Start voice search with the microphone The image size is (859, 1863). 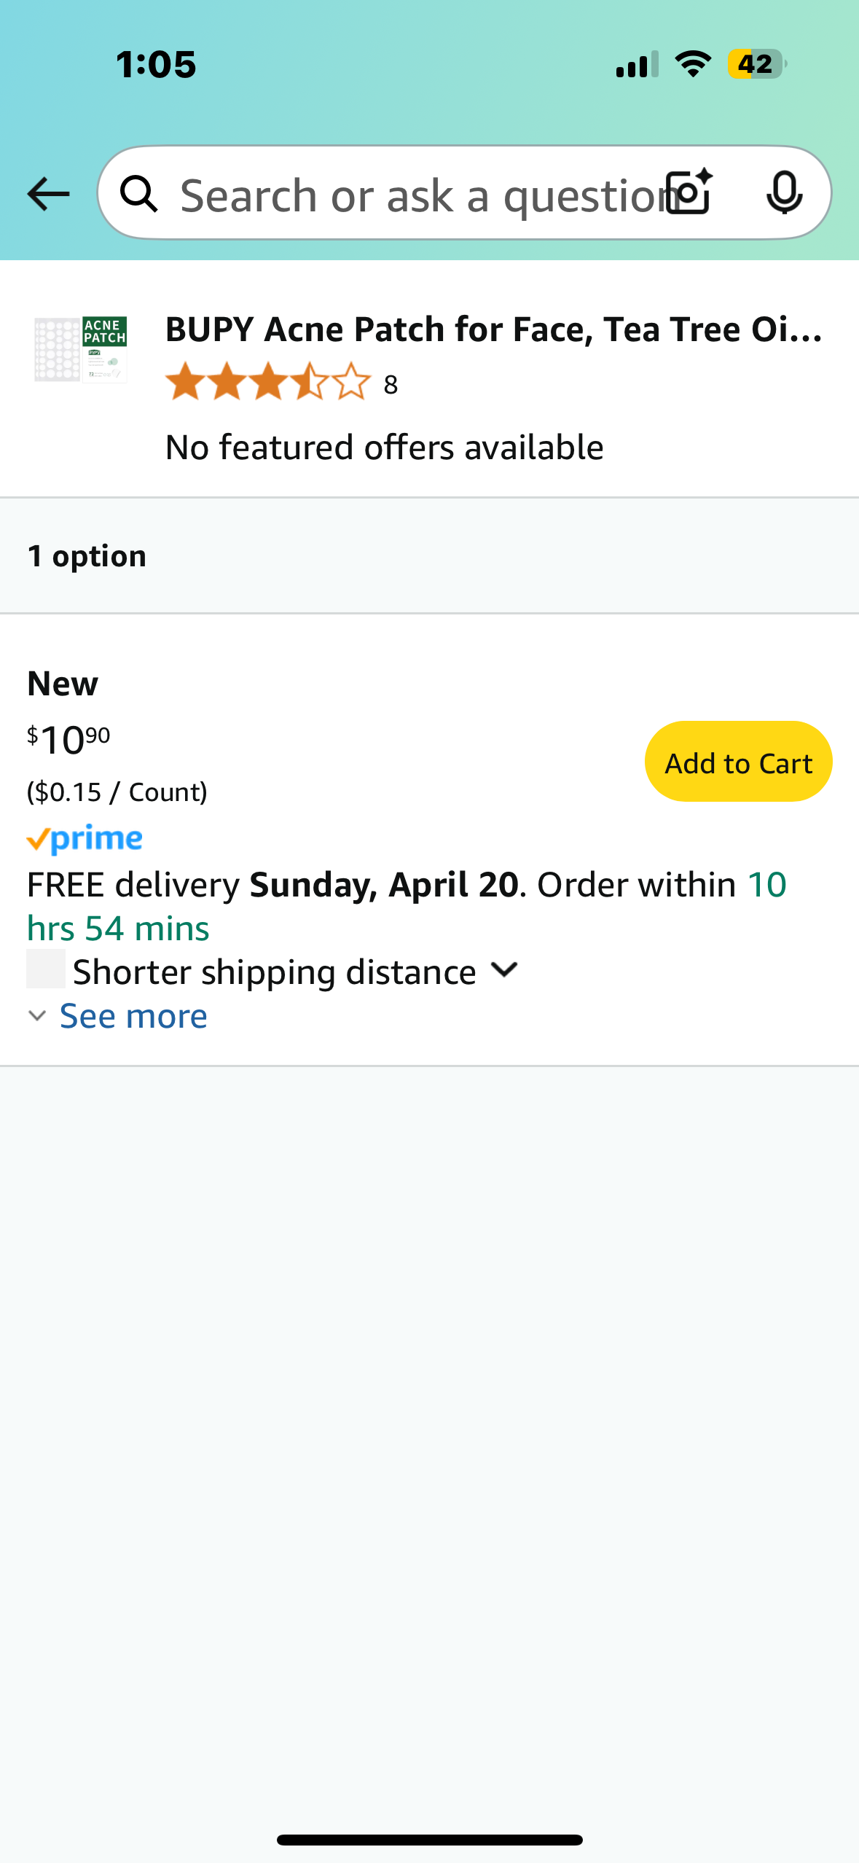click(784, 192)
